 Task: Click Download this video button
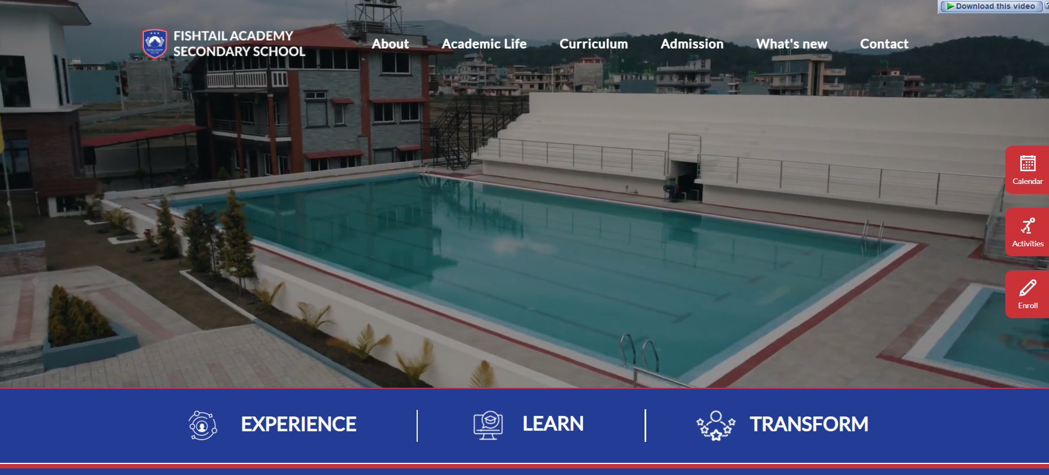[x=991, y=6]
